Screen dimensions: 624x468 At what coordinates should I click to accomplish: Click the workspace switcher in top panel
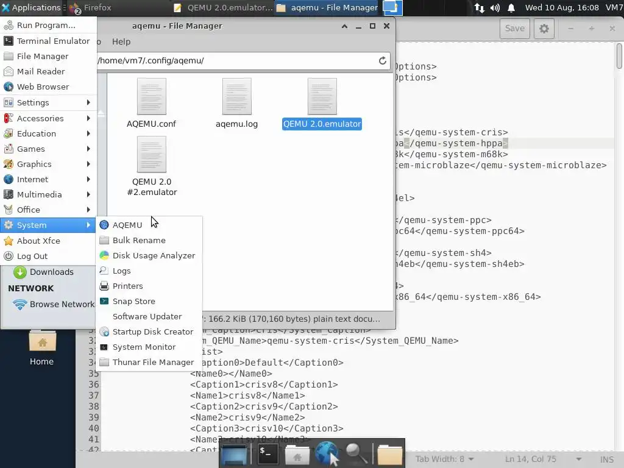coord(392,7)
